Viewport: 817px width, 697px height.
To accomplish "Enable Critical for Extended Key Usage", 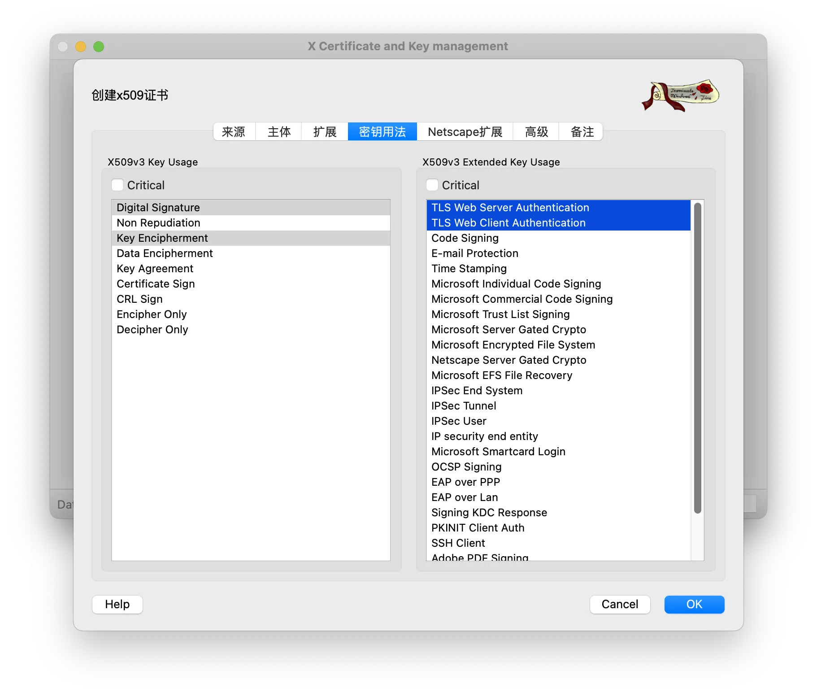I will [432, 185].
